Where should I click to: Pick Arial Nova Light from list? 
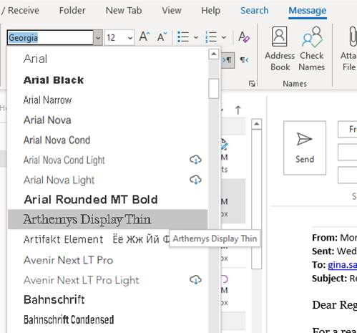(x=107, y=180)
